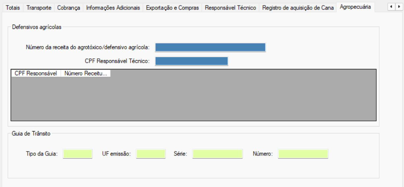Viewport: 404px width, 187px height.
Task: Click the CPF Responsável column header
Action: point(36,74)
